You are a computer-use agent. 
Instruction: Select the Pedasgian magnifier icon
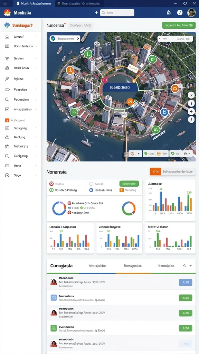tap(7, 100)
